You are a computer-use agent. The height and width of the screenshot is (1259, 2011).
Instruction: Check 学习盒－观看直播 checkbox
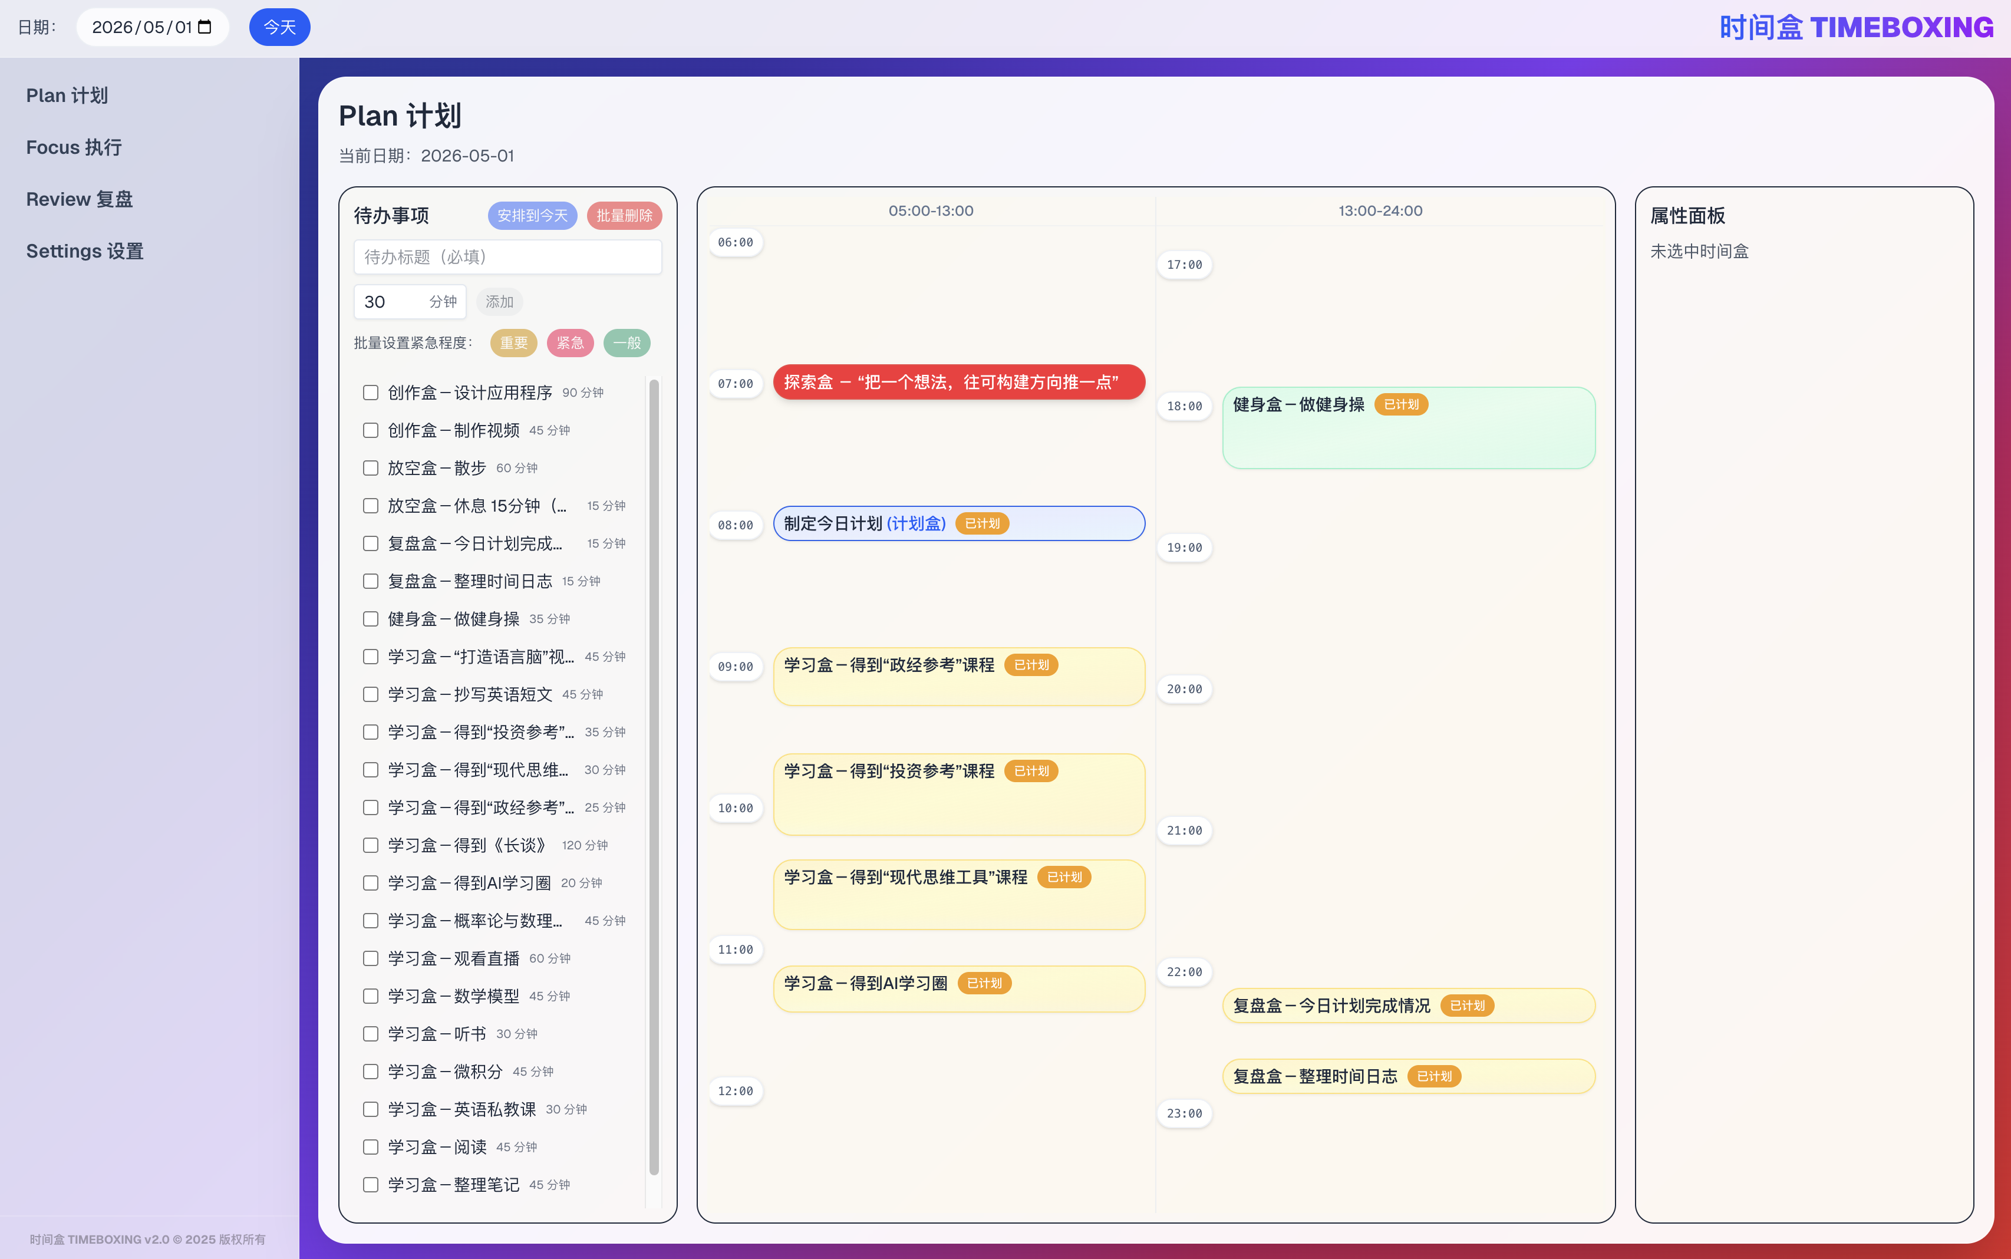pyautogui.click(x=370, y=958)
